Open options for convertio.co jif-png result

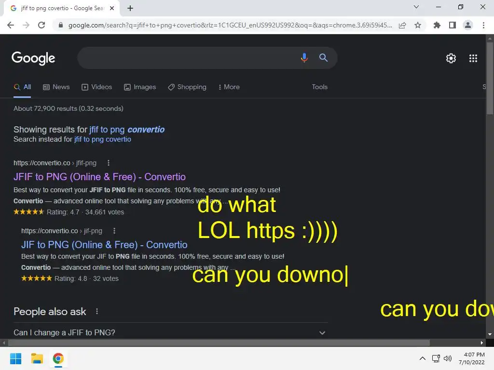click(x=114, y=231)
